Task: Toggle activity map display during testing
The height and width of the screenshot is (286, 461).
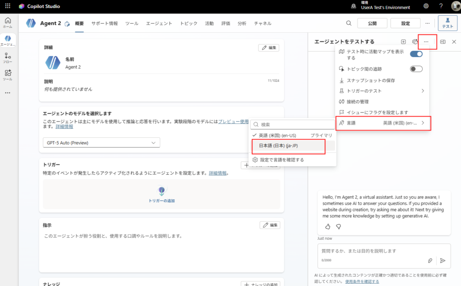Action: (416, 54)
